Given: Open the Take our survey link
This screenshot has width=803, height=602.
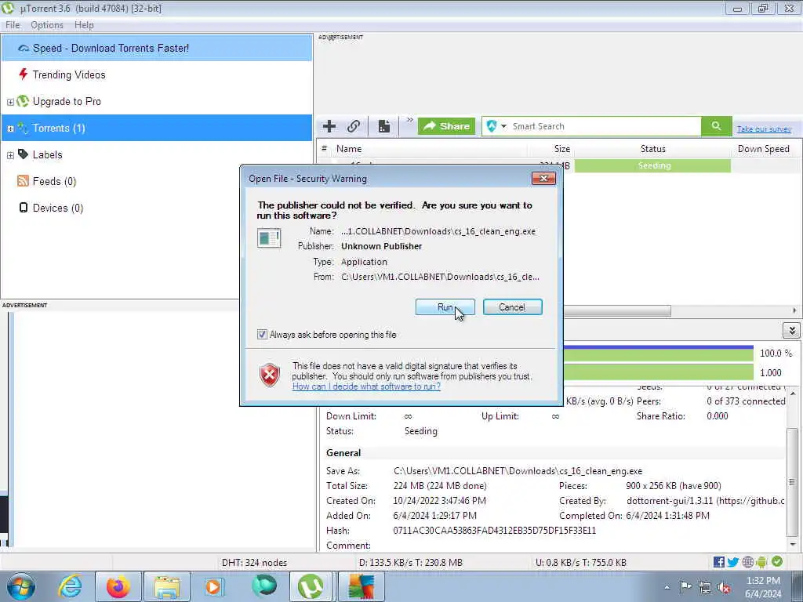Looking at the screenshot, I should coord(764,129).
